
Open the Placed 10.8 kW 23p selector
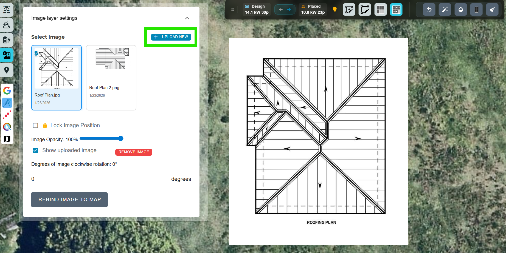tap(313, 10)
